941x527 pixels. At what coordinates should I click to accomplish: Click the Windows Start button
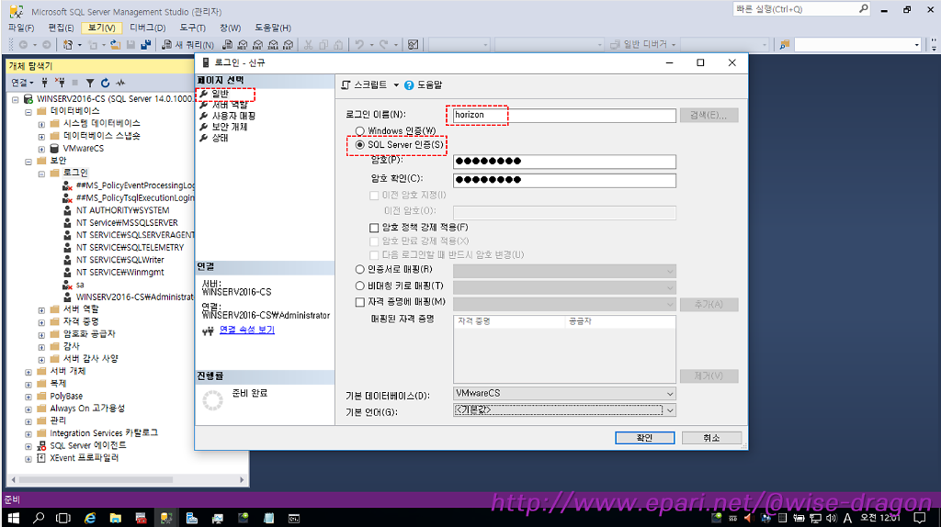(x=13, y=518)
